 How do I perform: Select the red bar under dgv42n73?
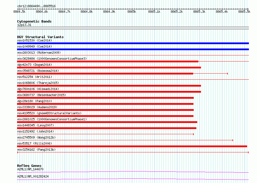point(109,68)
